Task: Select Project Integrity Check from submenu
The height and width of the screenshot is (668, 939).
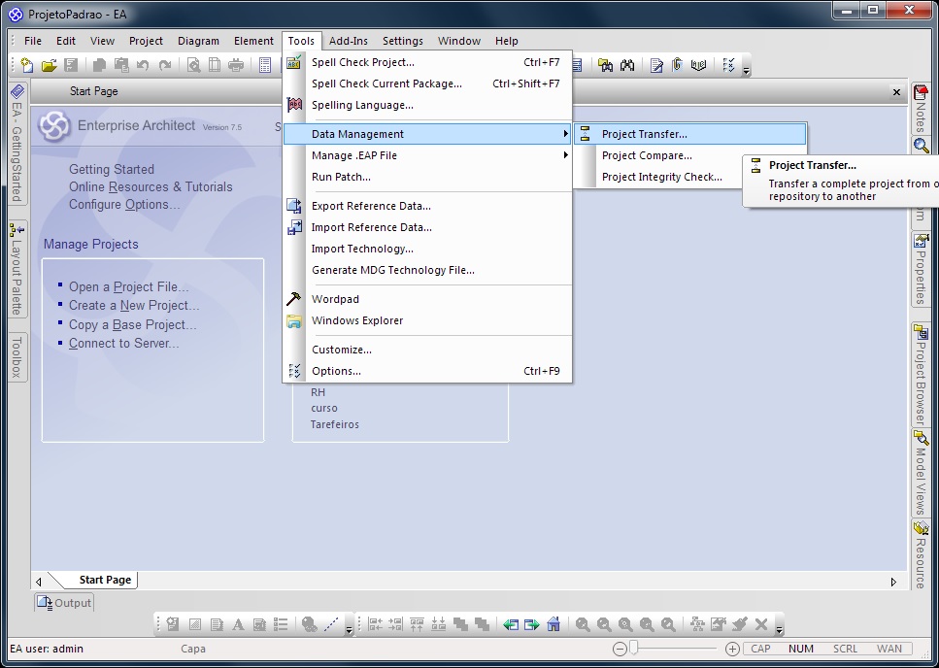Action: point(661,177)
